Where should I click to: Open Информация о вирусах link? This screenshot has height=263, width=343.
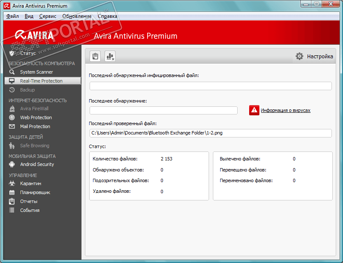tap(285, 110)
